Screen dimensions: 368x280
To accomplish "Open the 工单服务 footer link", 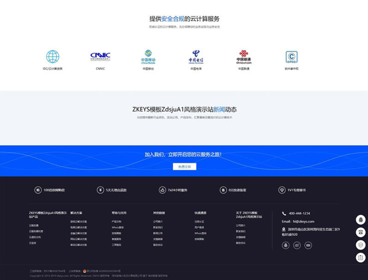I will coord(117,245).
